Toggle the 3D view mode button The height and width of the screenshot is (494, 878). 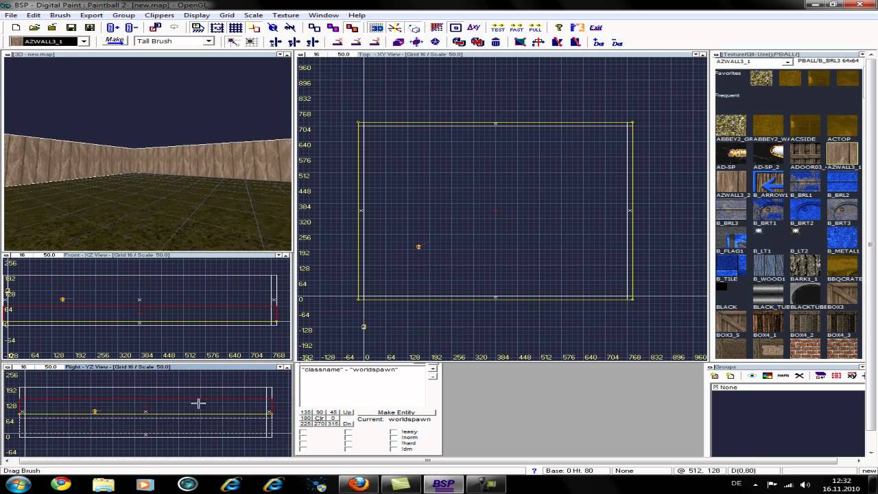pyautogui.click(x=377, y=27)
